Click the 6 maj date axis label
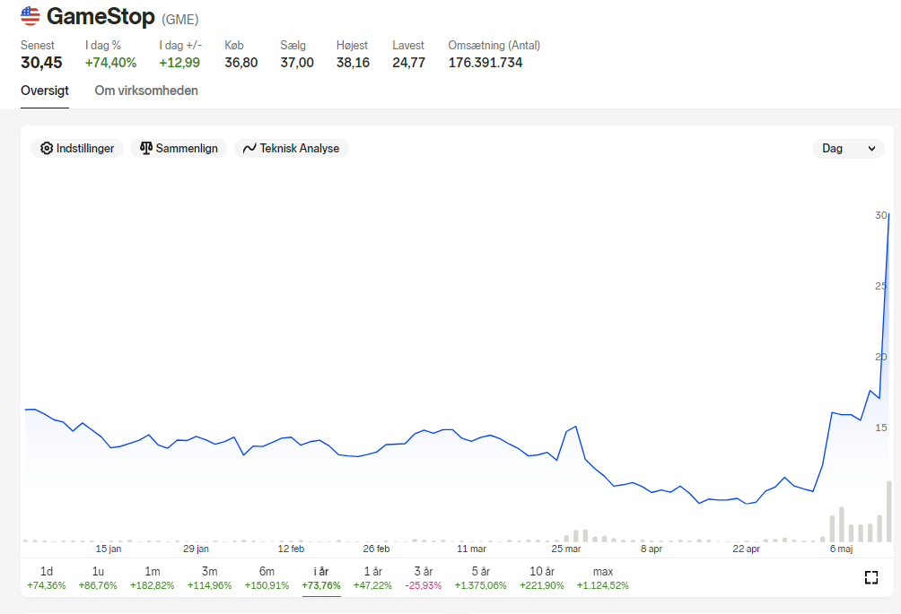901x614 pixels. pyautogui.click(x=841, y=549)
